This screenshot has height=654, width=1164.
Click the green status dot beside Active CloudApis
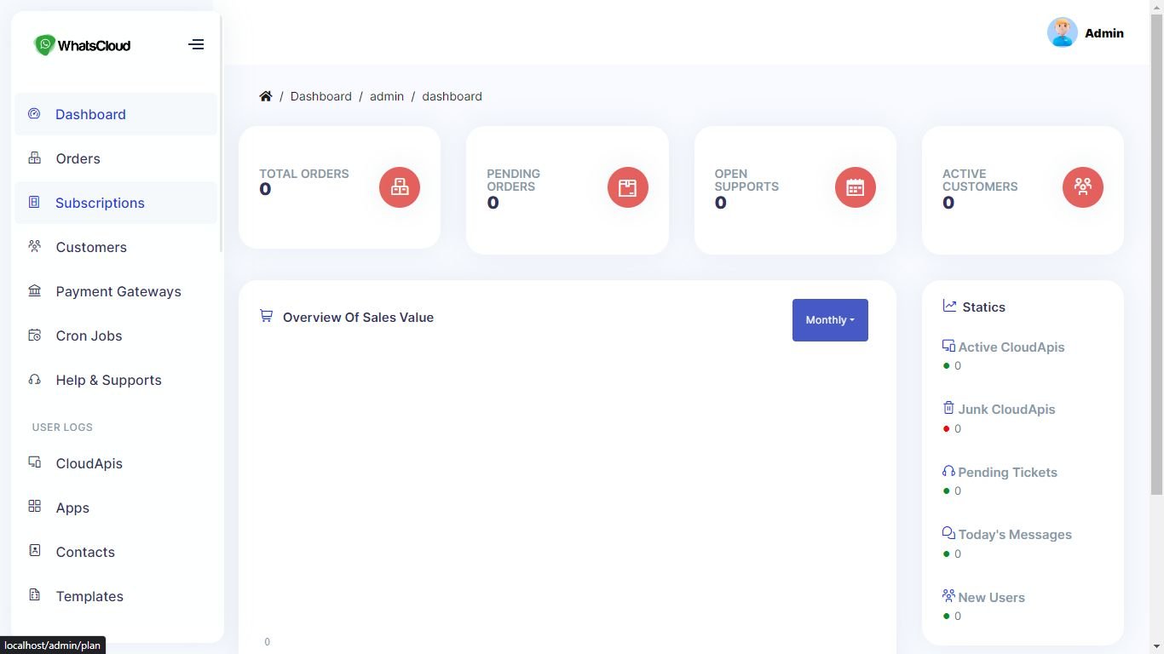[946, 365]
